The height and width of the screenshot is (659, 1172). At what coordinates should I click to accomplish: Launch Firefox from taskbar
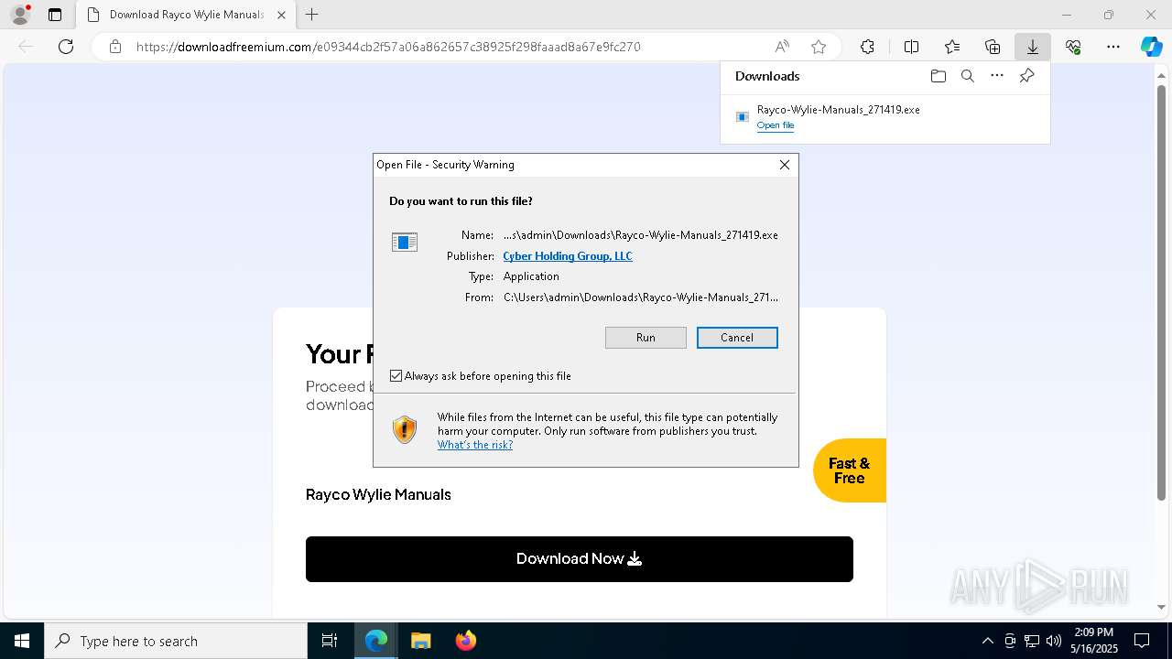coord(466,641)
